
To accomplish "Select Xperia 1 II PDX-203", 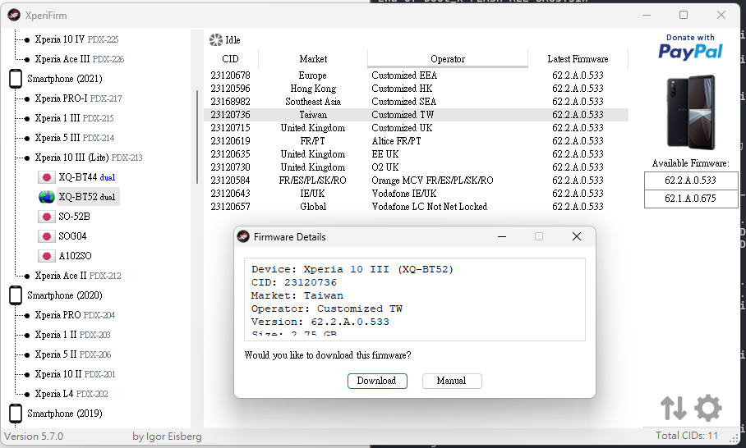I will [x=73, y=335].
